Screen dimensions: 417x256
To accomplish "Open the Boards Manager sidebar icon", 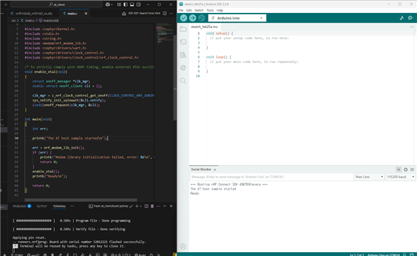I will click(183, 42).
